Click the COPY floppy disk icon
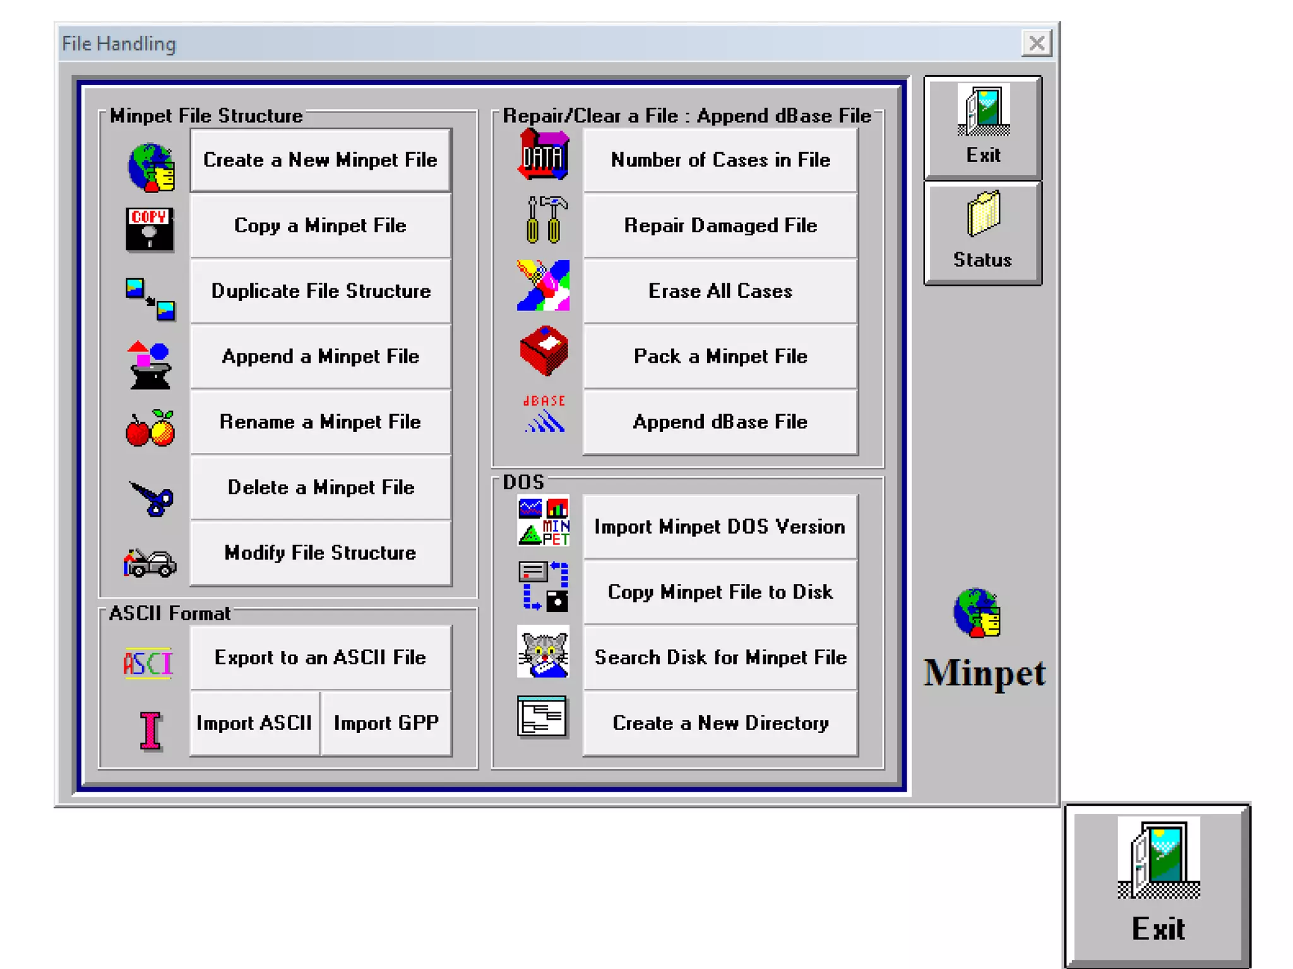 pyautogui.click(x=150, y=229)
